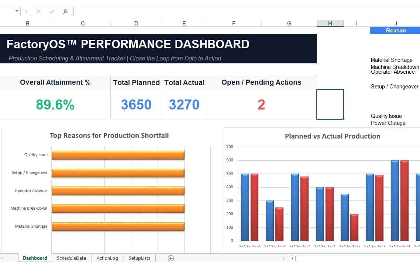This screenshot has width=420, height=262.
Task: Select column F header
Action: coord(234,24)
